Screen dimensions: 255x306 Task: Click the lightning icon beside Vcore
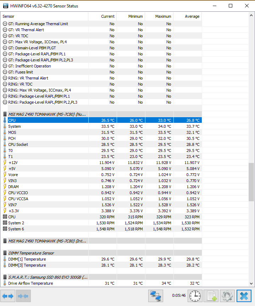(x=5, y=175)
